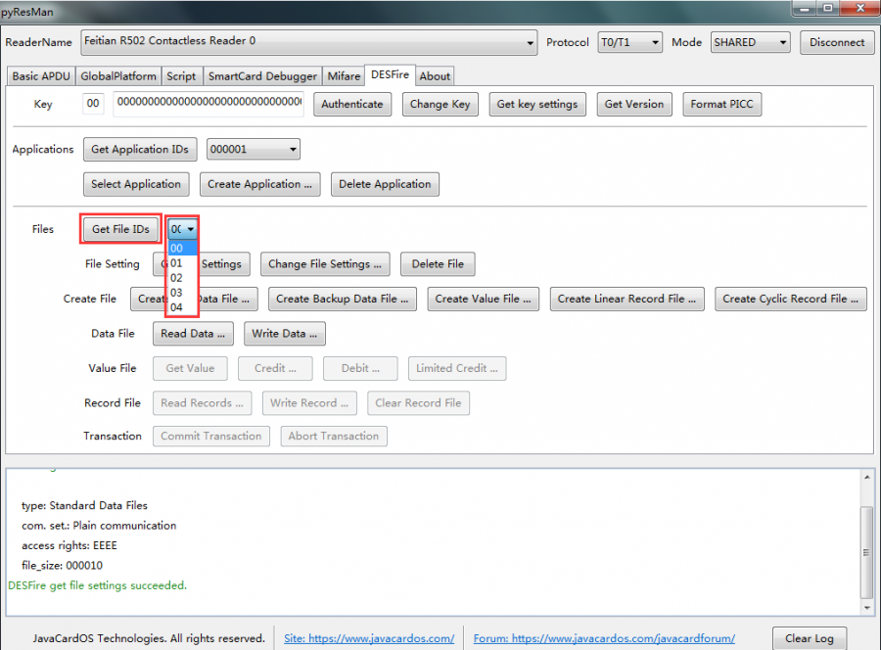Open the Mode SHARED dropdown

pos(750,42)
